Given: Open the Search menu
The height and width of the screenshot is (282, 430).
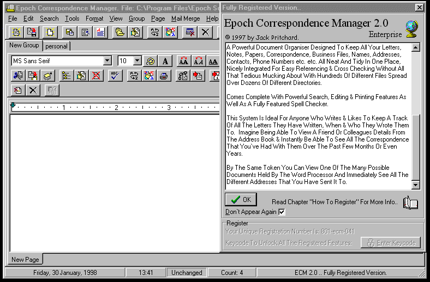Looking at the screenshot, I should click(x=49, y=19).
